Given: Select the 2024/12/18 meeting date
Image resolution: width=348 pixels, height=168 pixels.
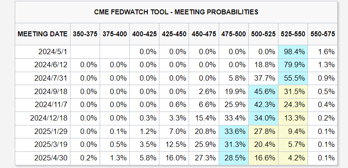Looking at the screenshot, I should click(x=48, y=118).
